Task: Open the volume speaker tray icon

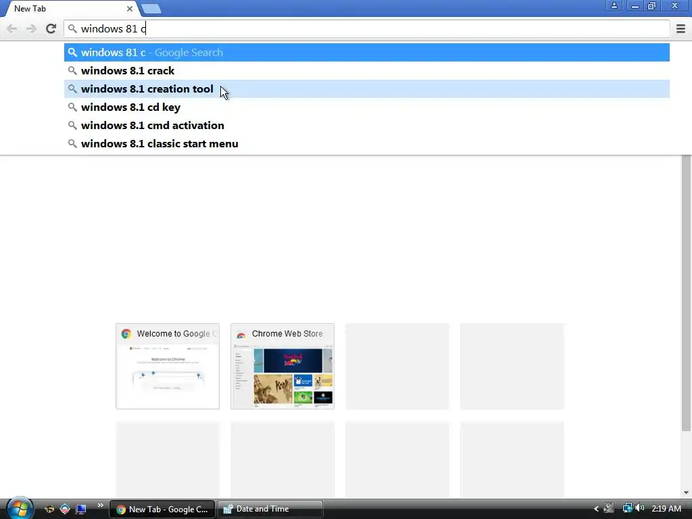Action: point(640,508)
